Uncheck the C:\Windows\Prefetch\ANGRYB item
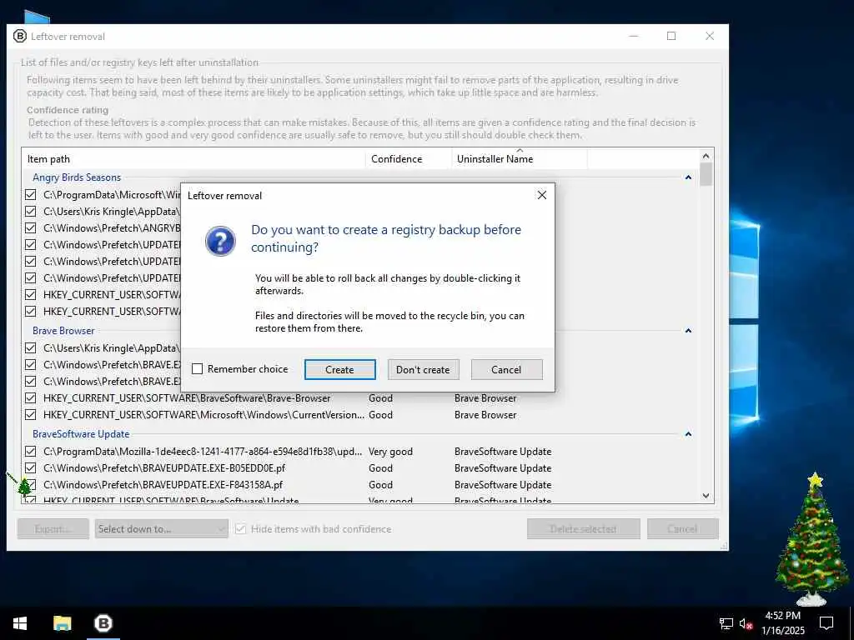854x640 pixels. click(31, 228)
